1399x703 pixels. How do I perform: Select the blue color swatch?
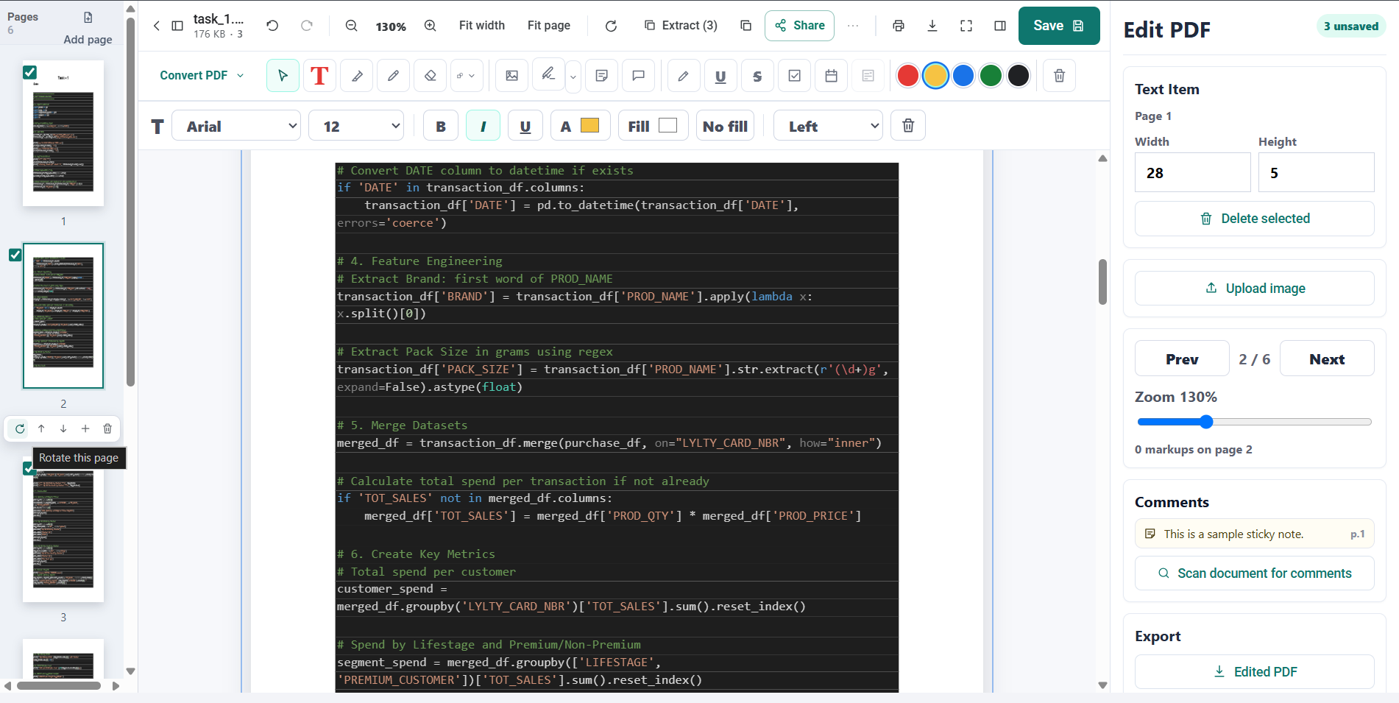[x=963, y=76]
